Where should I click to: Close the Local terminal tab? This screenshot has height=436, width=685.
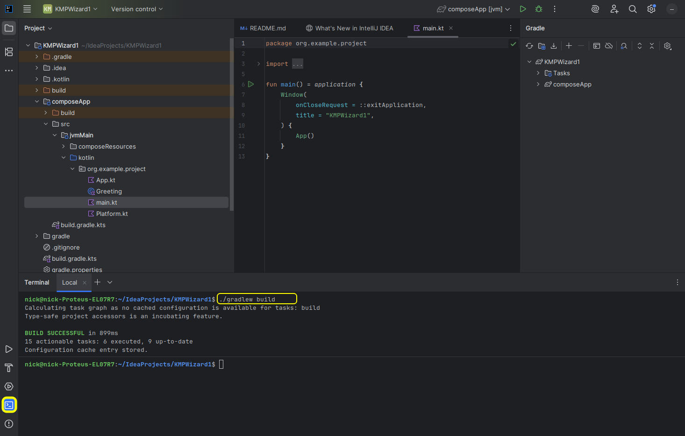click(85, 282)
